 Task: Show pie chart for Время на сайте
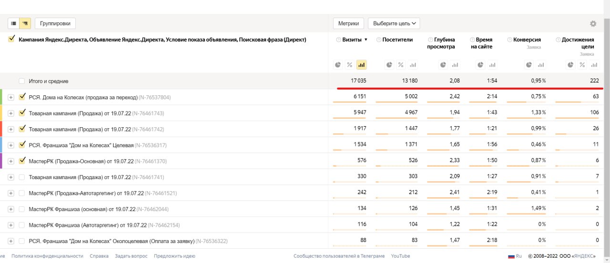click(480, 65)
